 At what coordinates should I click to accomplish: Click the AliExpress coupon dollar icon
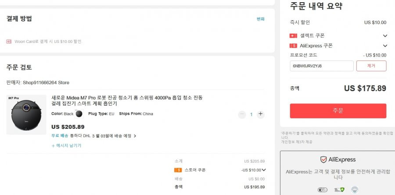tap(293, 46)
